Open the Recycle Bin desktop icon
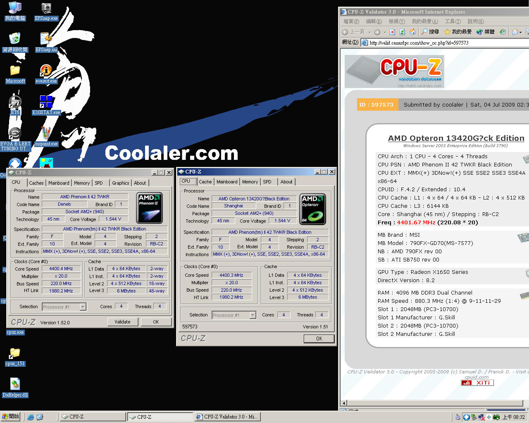The width and height of the screenshot is (529, 423). 15,43
